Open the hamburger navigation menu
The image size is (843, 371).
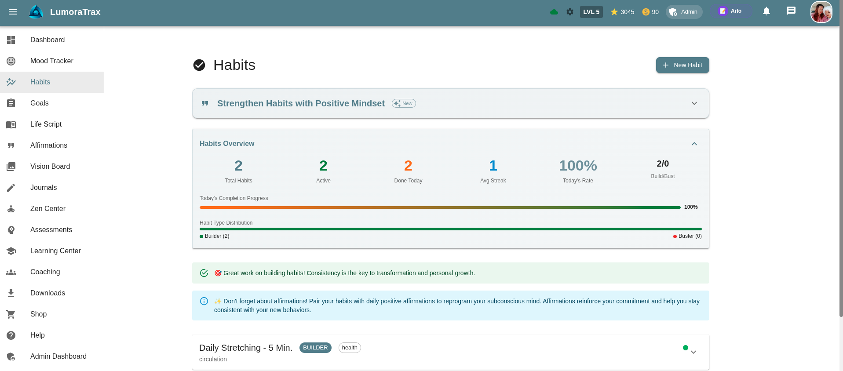(13, 12)
